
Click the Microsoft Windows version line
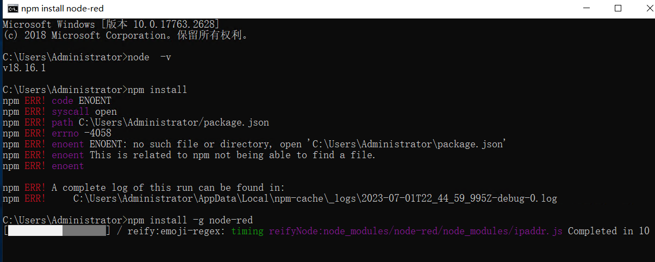111,24
